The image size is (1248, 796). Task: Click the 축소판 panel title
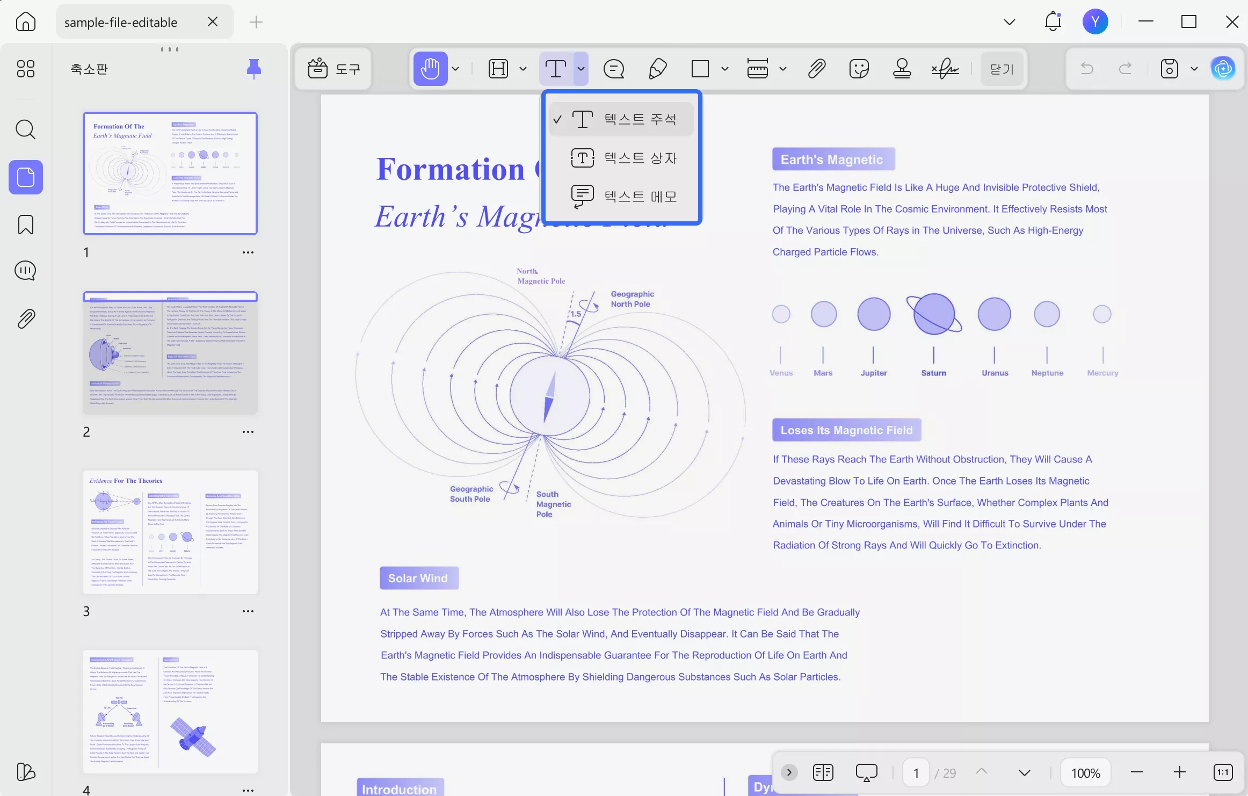89,69
